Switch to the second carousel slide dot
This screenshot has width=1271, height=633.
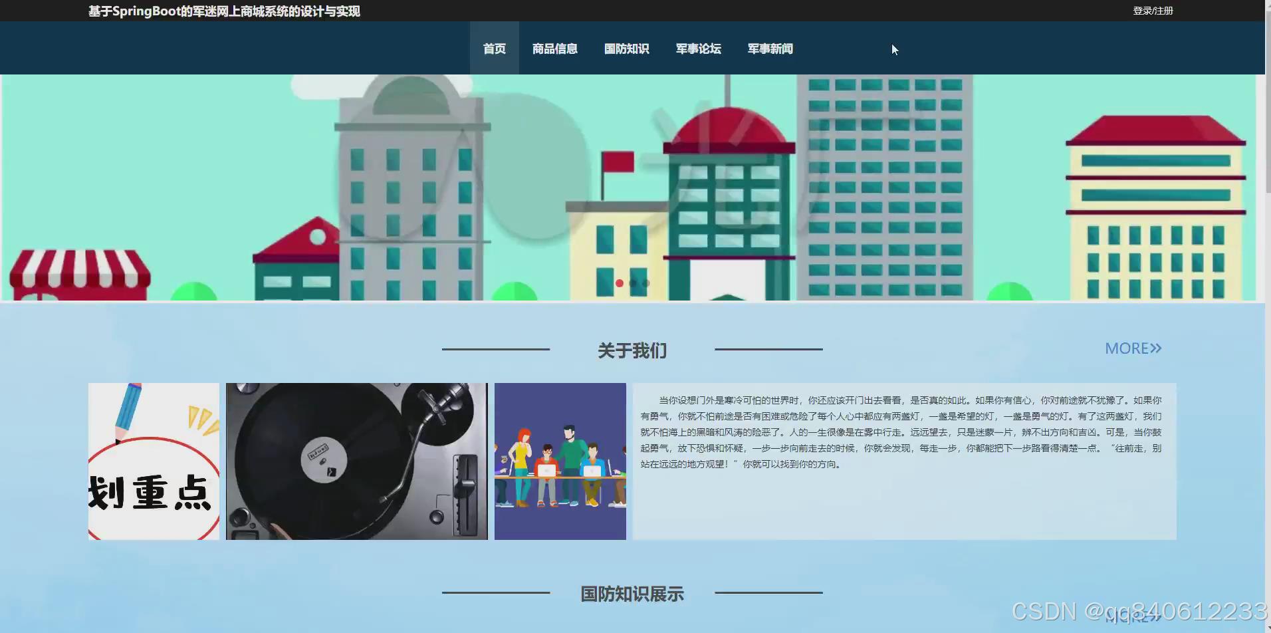pos(632,283)
